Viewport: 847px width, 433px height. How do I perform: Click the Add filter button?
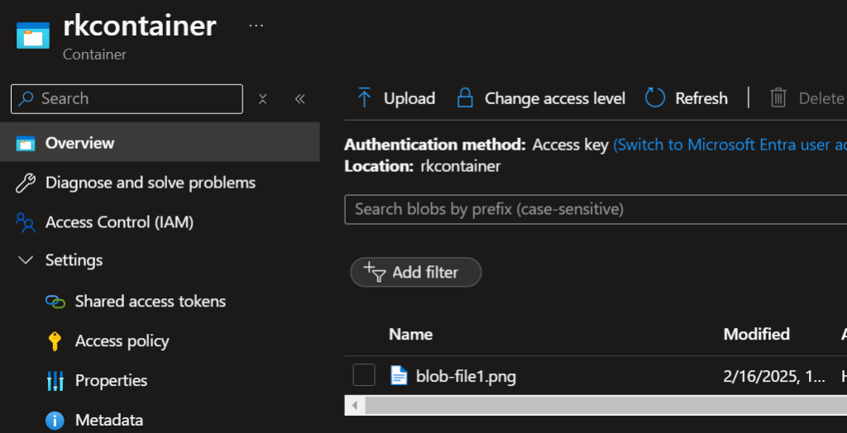(x=416, y=272)
